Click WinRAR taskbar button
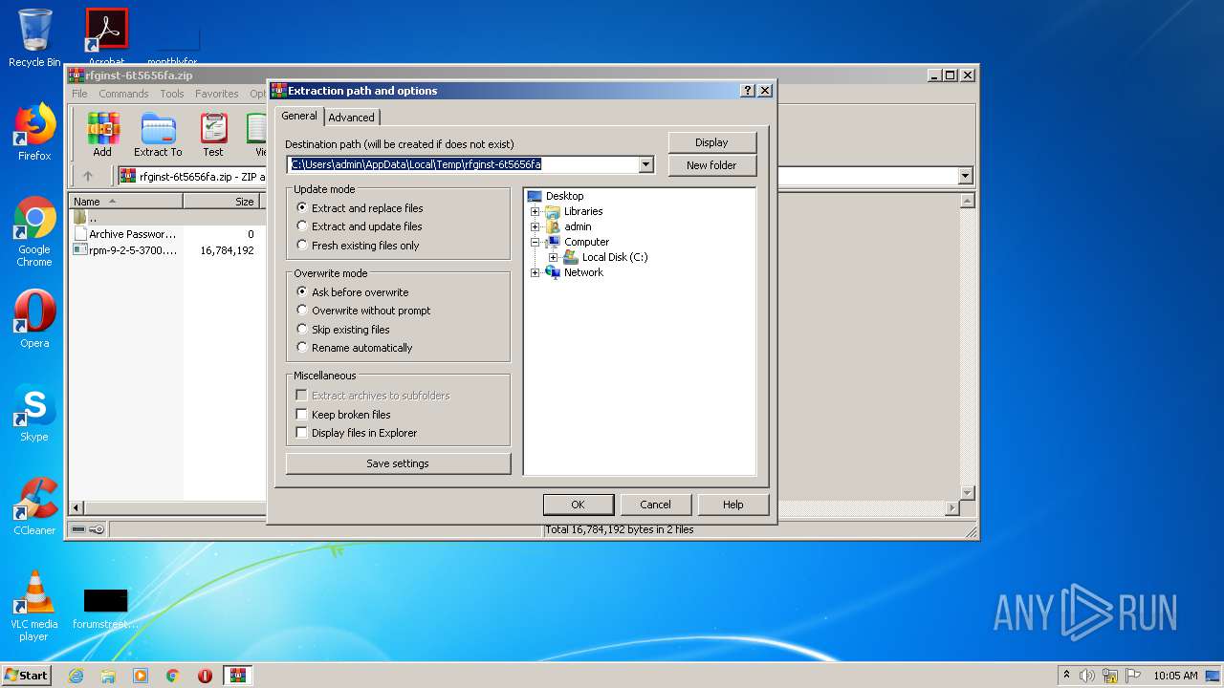This screenshot has height=688, width=1224. pyautogui.click(x=238, y=676)
